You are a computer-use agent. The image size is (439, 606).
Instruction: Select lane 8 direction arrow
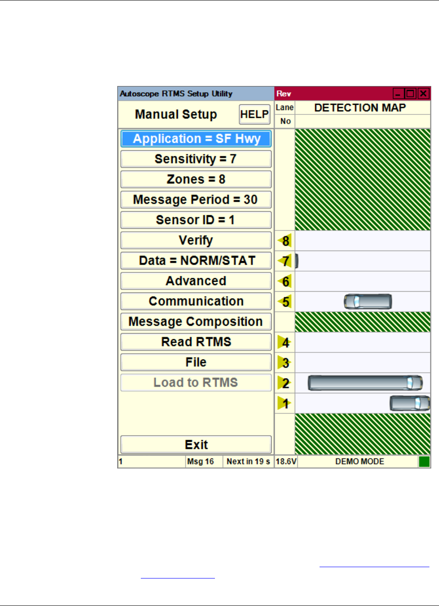pyautogui.click(x=284, y=241)
